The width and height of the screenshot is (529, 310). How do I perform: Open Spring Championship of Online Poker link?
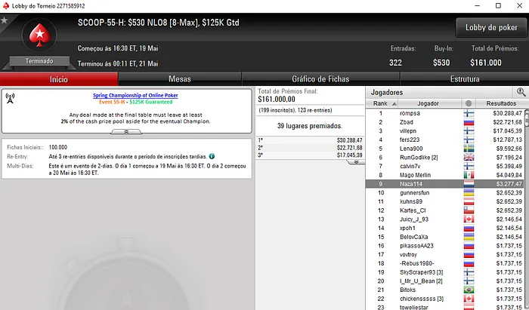135,95
